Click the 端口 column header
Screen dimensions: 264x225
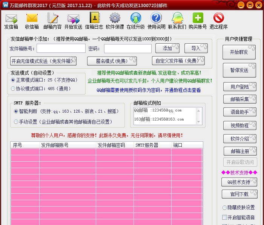(187, 145)
